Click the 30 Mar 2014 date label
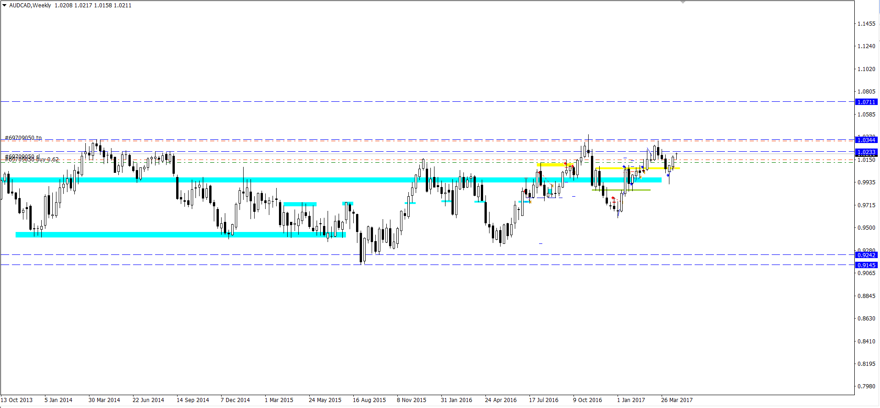The height and width of the screenshot is (408, 880). click(104, 400)
